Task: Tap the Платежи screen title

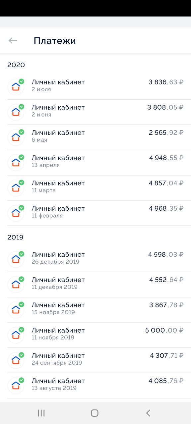Action: pyautogui.click(x=55, y=41)
